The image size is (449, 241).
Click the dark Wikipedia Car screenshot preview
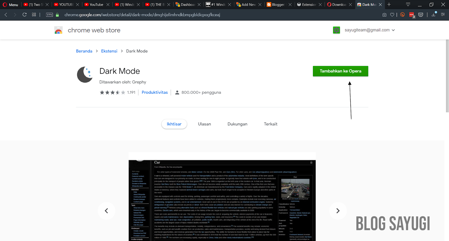point(222,200)
